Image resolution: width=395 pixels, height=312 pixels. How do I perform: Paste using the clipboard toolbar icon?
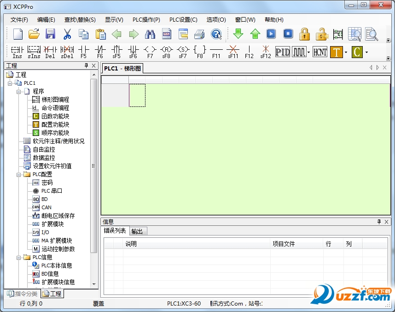(100, 34)
